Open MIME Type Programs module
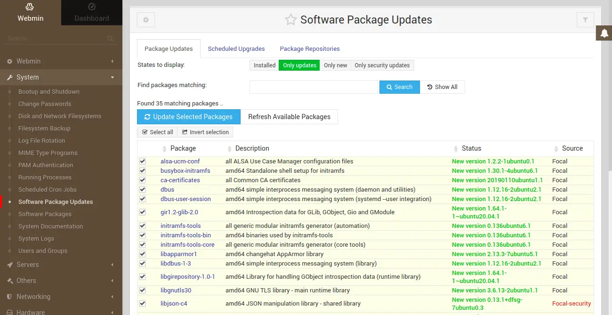 click(x=48, y=153)
